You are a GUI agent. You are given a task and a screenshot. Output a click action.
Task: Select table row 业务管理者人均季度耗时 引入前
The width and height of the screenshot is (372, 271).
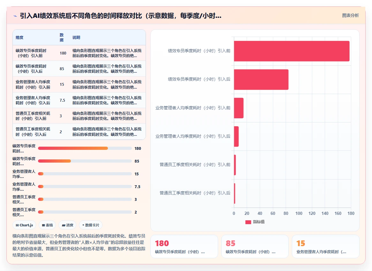coord(79,84)
